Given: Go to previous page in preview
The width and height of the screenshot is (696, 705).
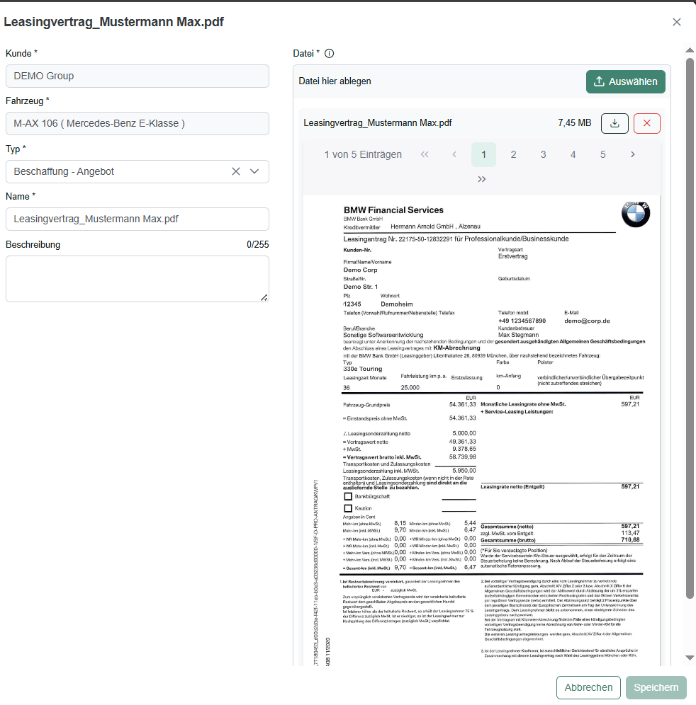Looking at the screenshot, I should click(454, 155).
